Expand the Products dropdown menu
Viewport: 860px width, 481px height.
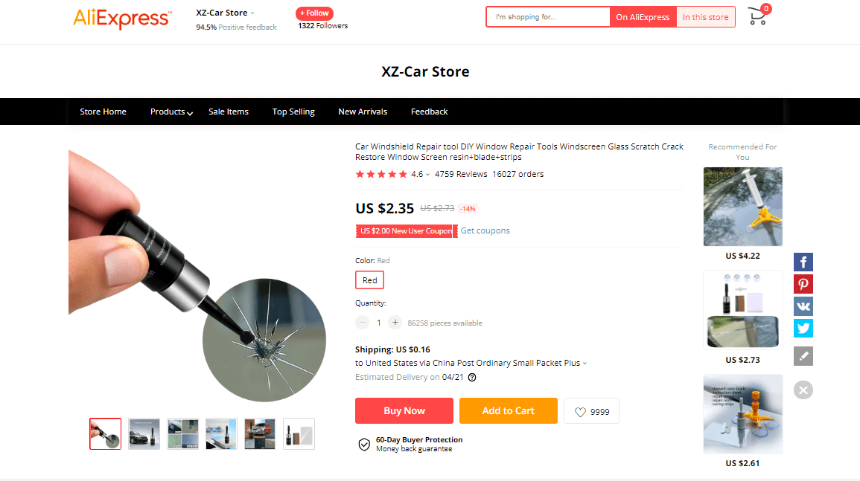point(171,112)
